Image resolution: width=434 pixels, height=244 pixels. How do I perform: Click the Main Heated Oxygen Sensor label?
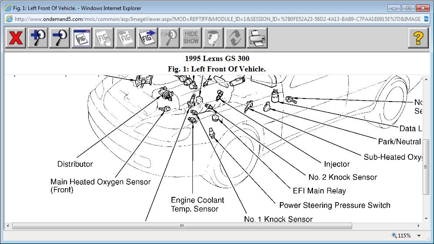pos(101,186)
